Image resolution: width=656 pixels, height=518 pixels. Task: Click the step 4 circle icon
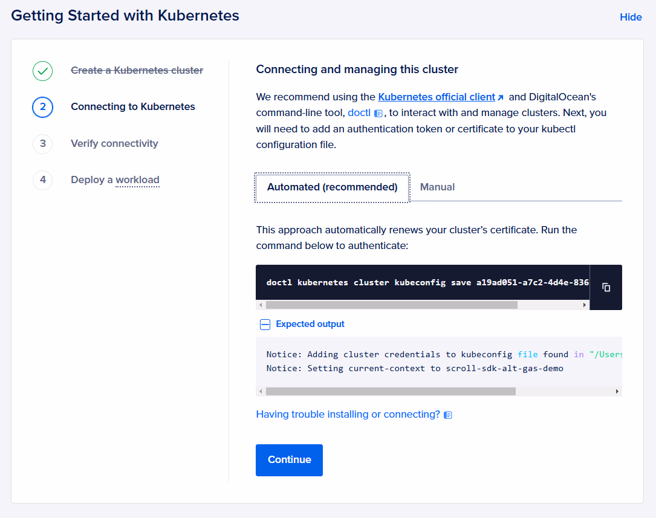(43, 180)
